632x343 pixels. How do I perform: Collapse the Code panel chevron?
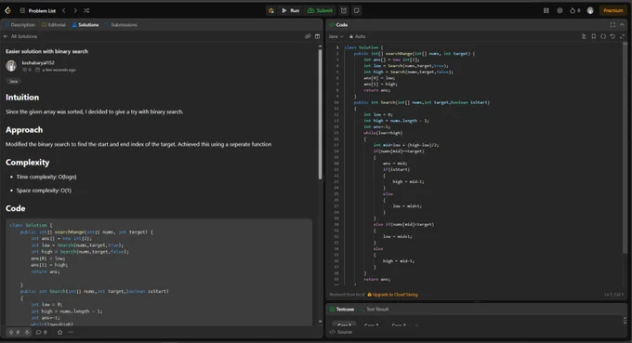(x=623, y=25)
